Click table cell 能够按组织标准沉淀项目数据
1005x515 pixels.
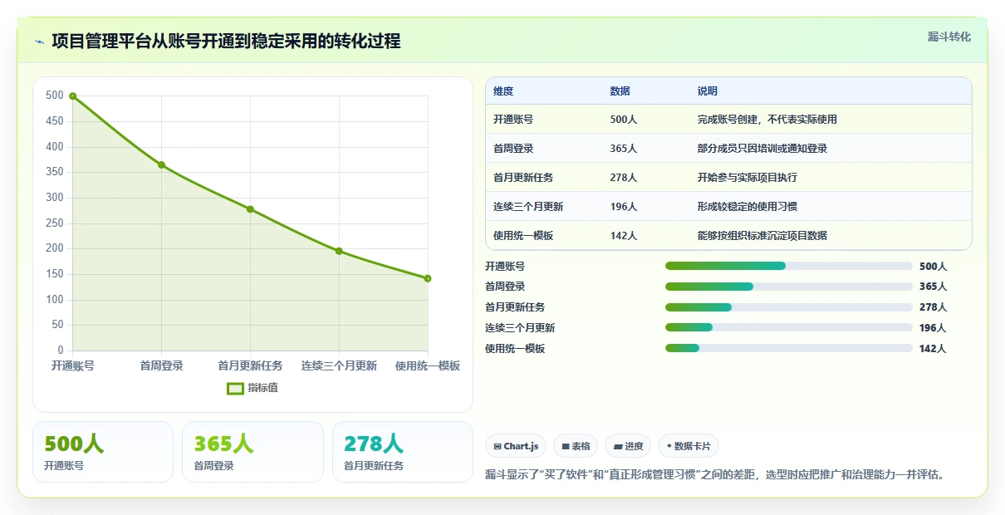[762, 236]
